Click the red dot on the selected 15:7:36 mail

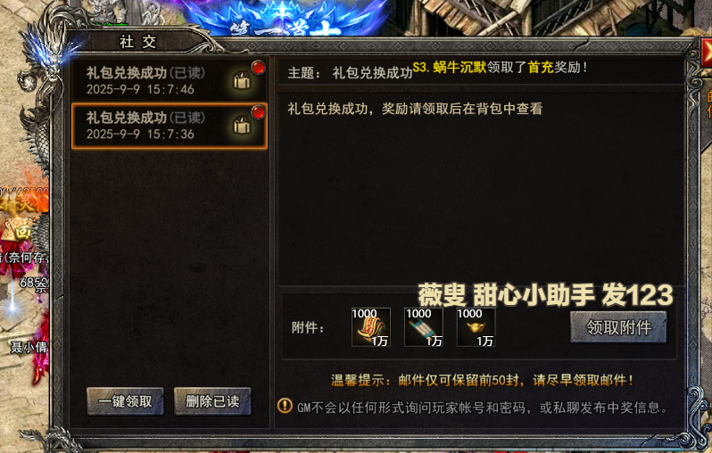[259, 112]
